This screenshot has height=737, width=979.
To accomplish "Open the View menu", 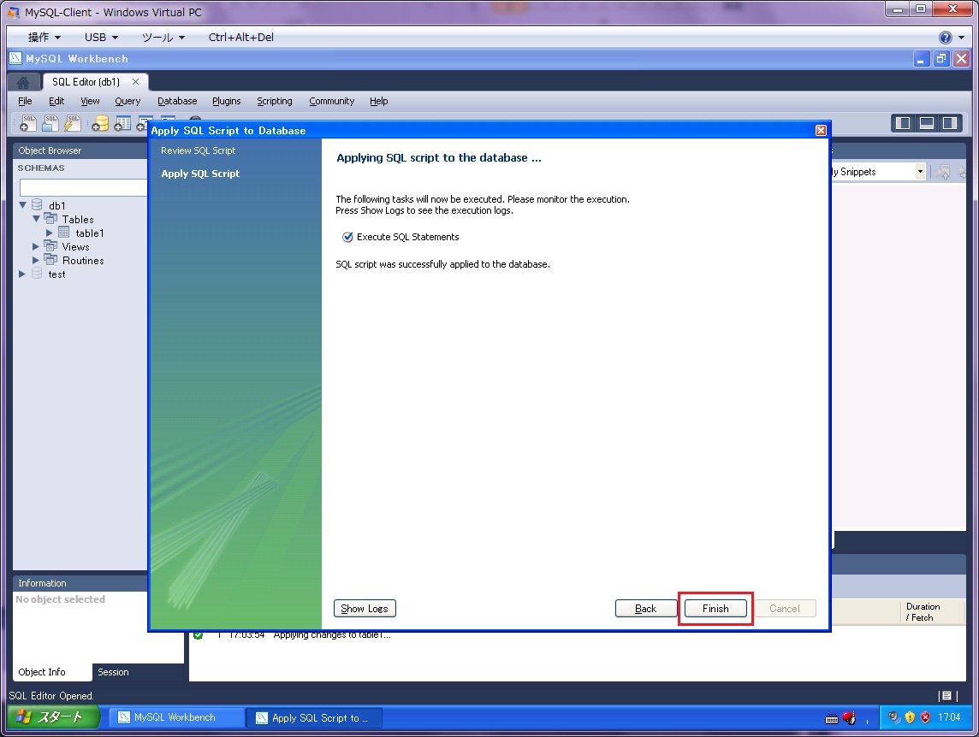I will 90,101.
